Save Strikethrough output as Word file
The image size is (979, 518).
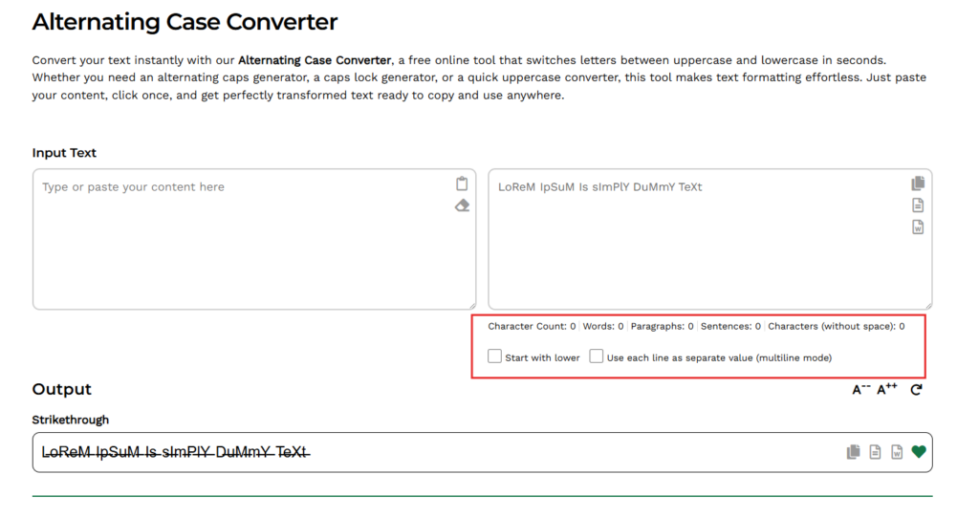(897, 452)
